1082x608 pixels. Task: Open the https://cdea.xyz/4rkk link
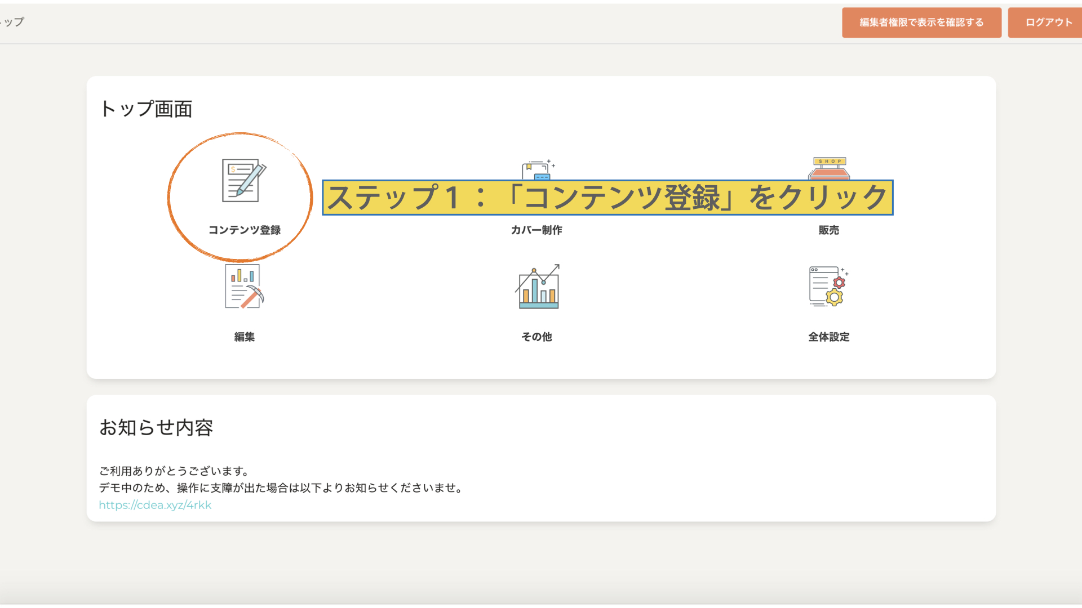pyautogui.click(x=155, y=505)
